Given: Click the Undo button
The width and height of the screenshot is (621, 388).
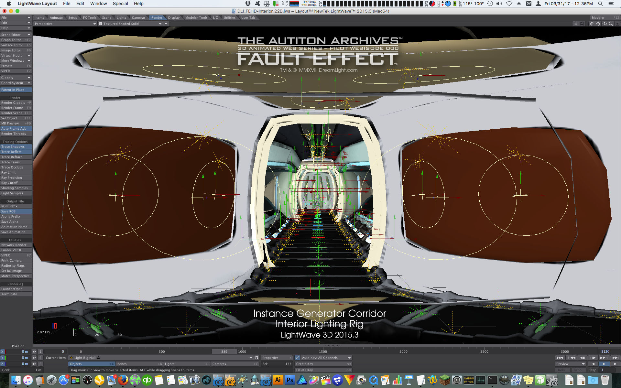Looking at the screenshot, I should tap(562, 370).
